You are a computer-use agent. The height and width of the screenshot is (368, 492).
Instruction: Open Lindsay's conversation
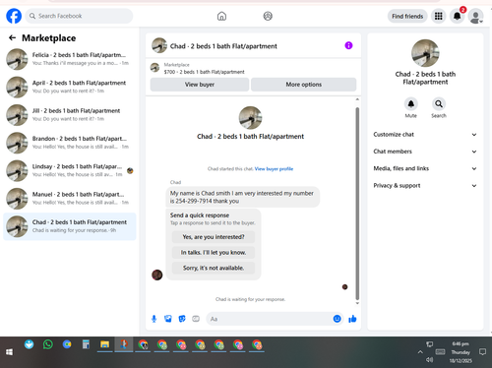click(70, 170)
